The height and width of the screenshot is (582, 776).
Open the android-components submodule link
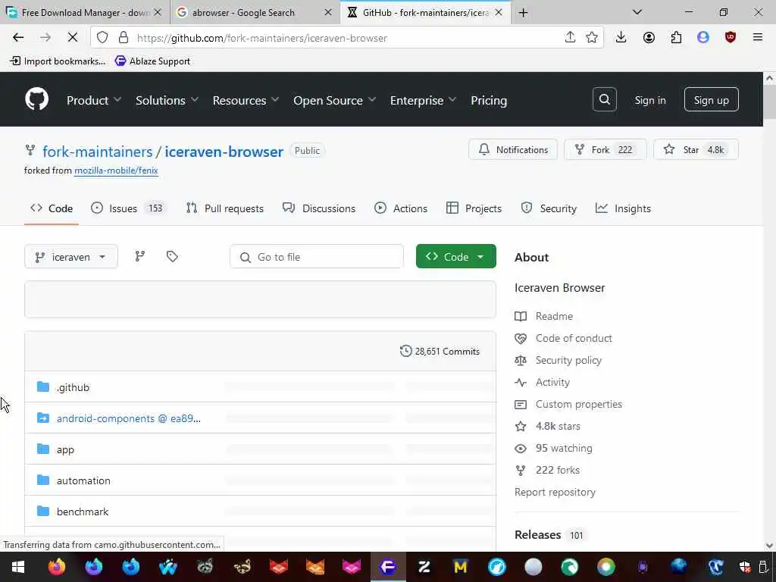(129, 418)
